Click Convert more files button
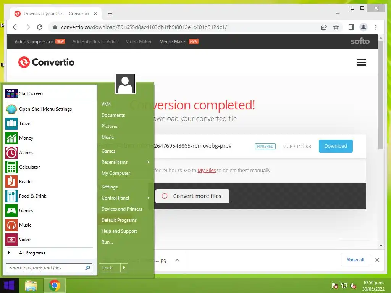The height and width of the screenshot is (293, 391). pyautogui.click(x=192, y=196)
